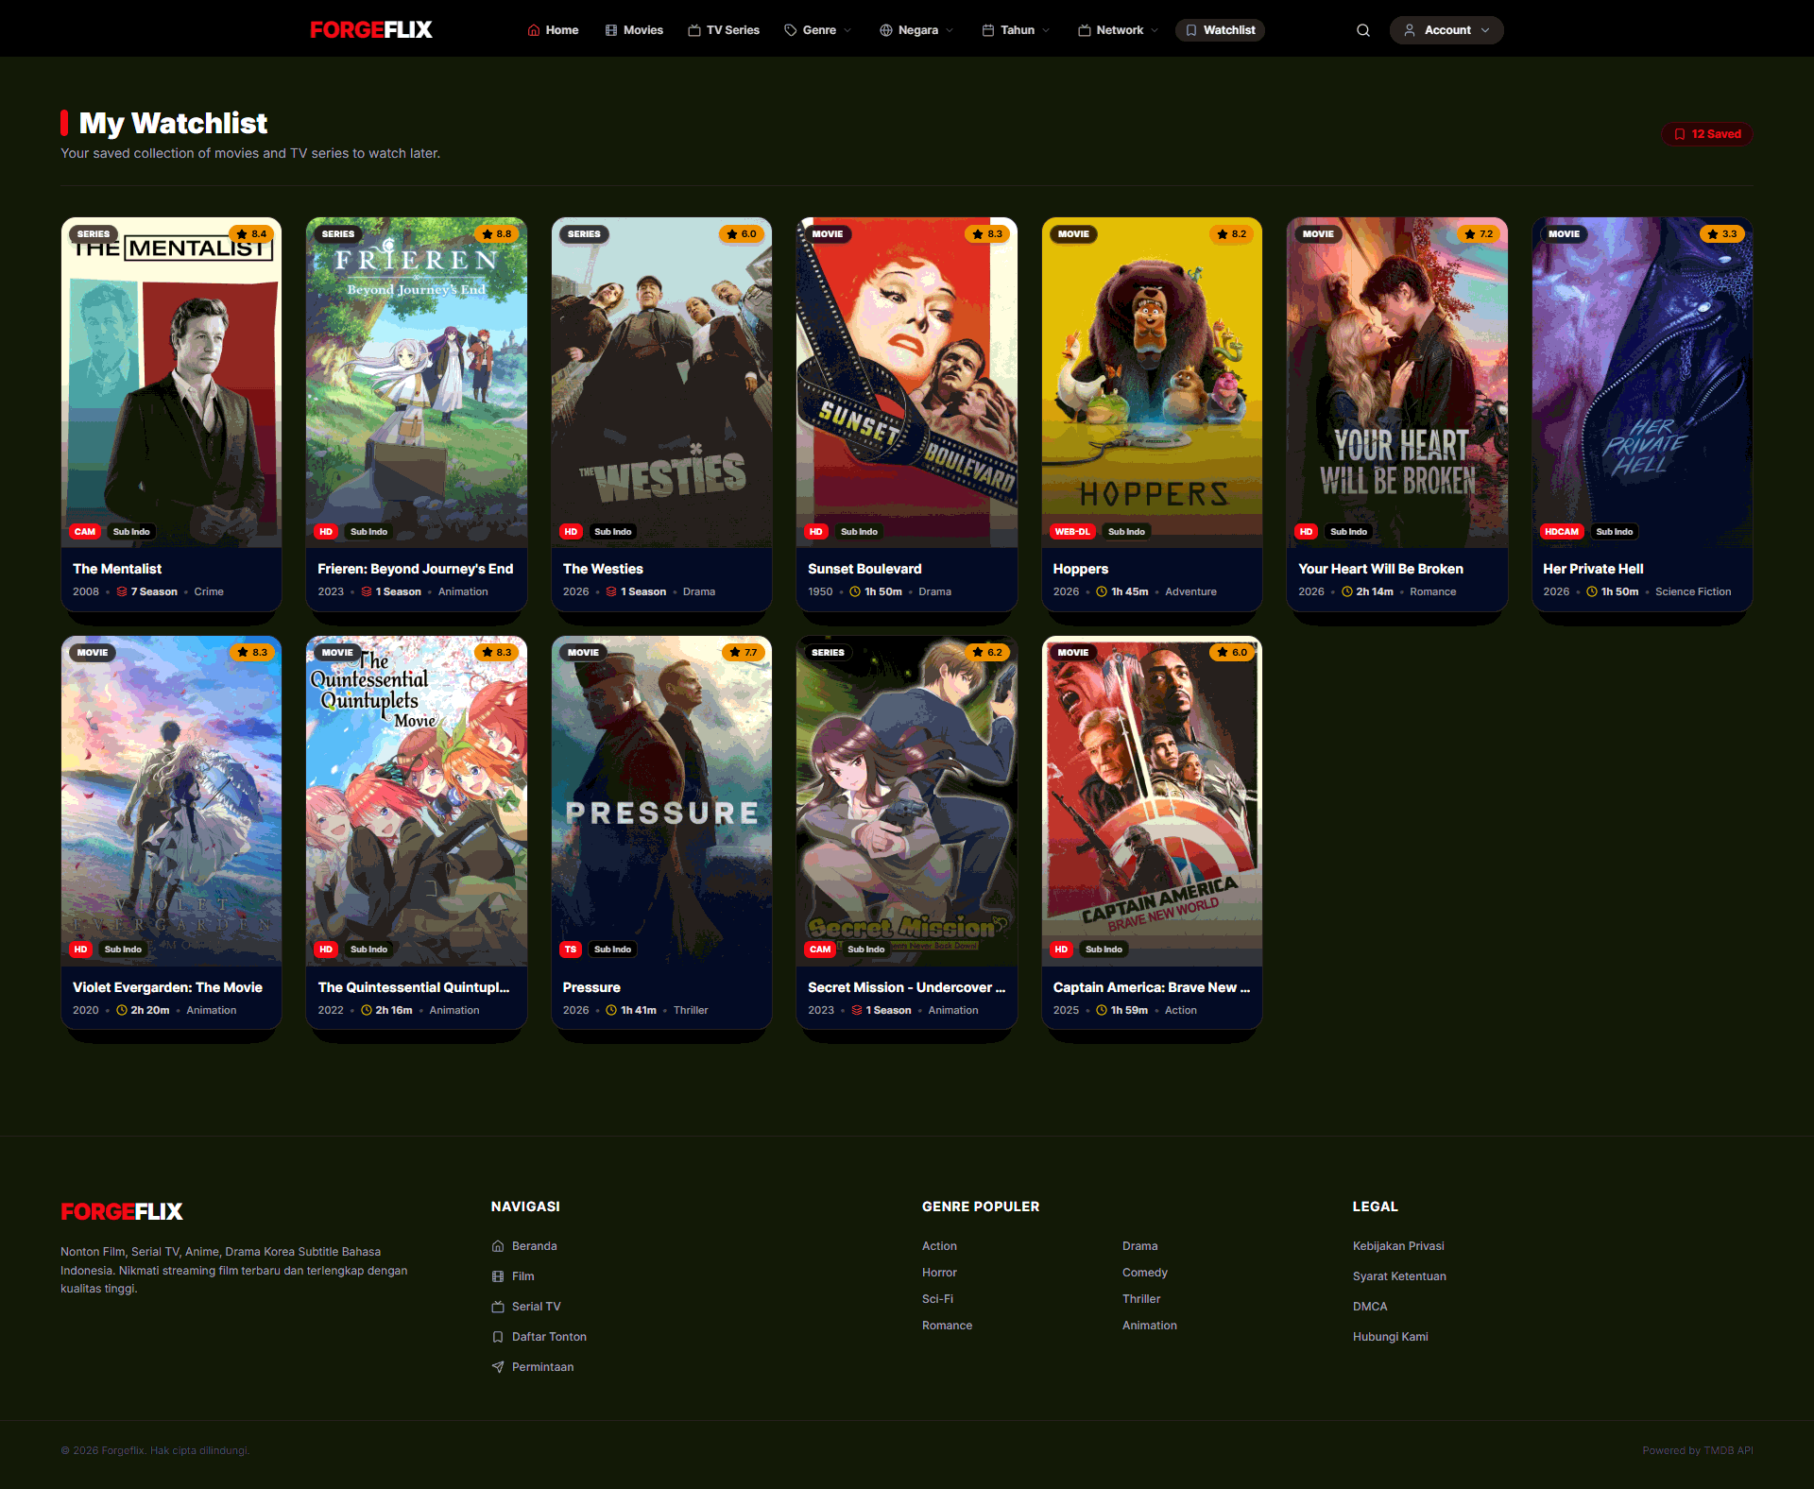
Task: Click the 12 Saved bookmark badge
Action: 1707,134
